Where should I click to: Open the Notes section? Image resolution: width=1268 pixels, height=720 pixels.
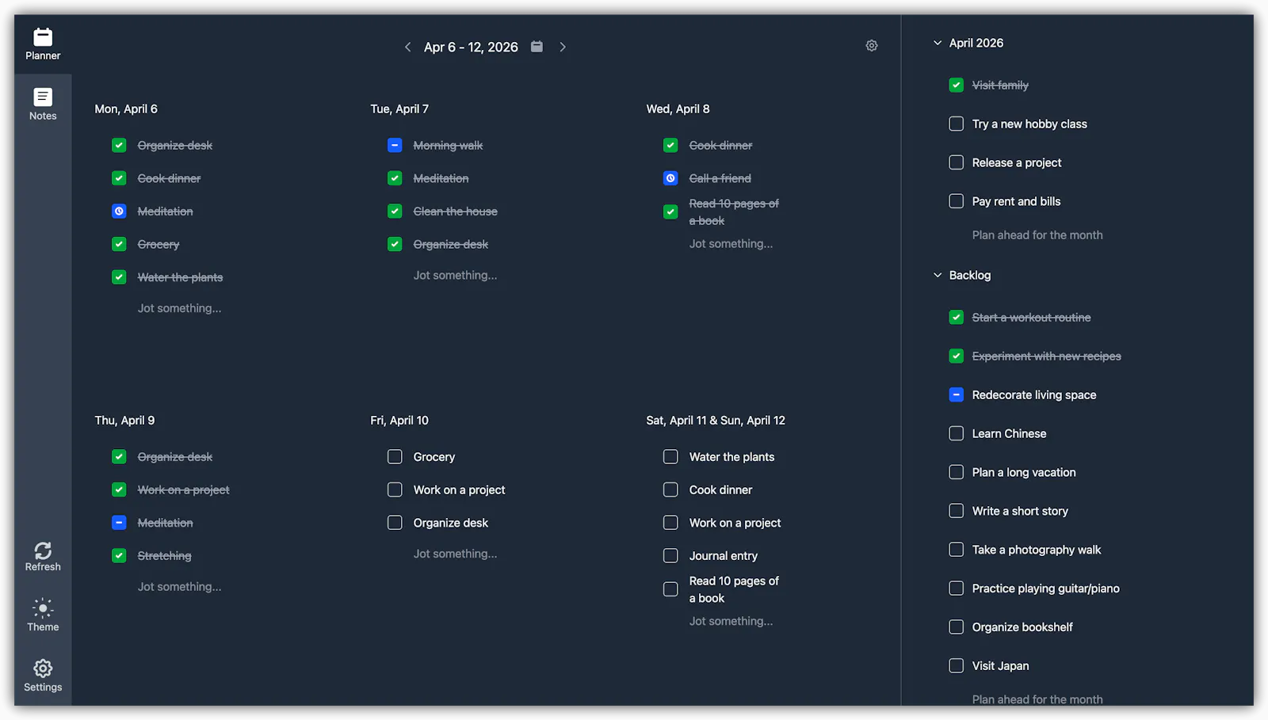tap(43, 105)
